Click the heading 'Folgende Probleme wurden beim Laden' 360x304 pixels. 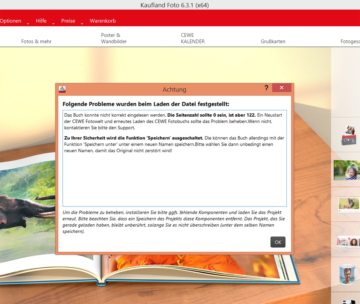pos(146,104)
